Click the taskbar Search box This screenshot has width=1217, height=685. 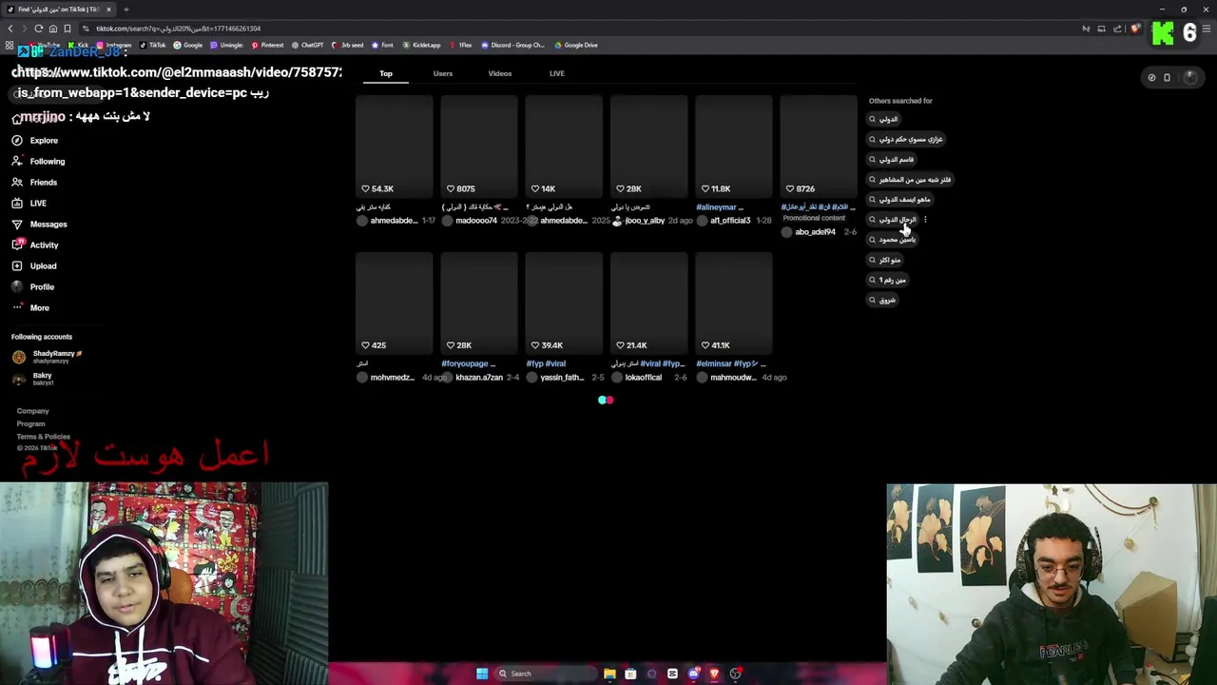[545, 674]
